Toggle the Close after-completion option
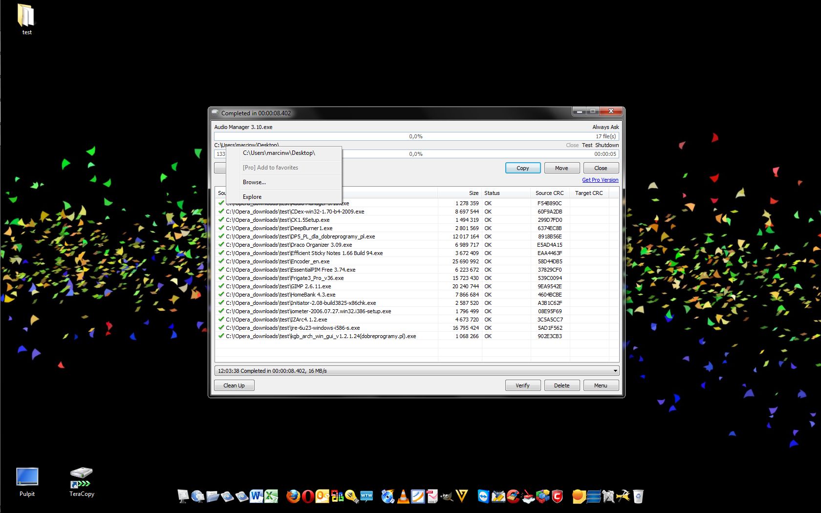 pyautogui.click(x=572, y=145)
